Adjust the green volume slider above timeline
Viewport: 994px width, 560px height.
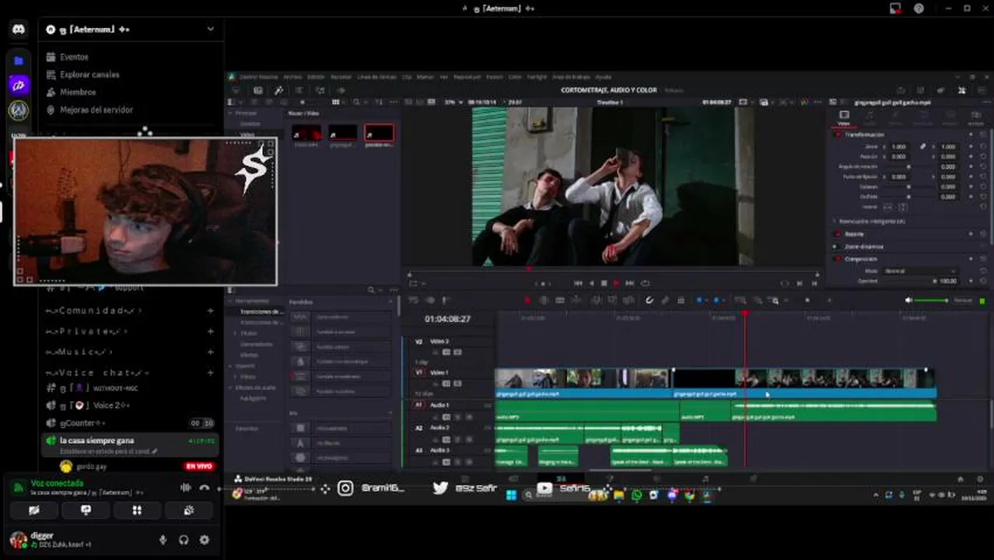(931, 300)
